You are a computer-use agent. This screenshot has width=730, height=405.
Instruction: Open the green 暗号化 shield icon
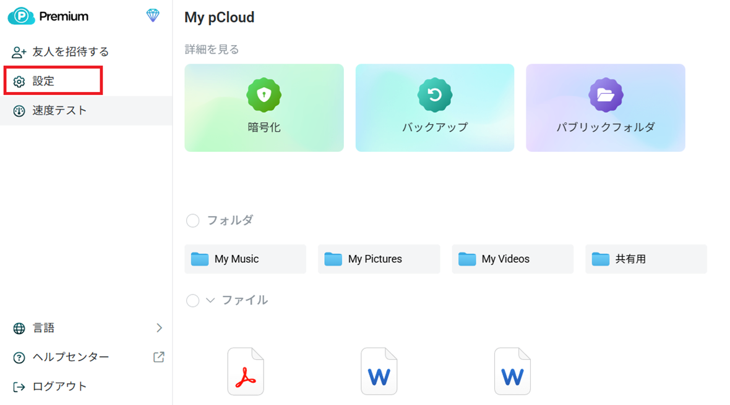[x=264, y=95]
